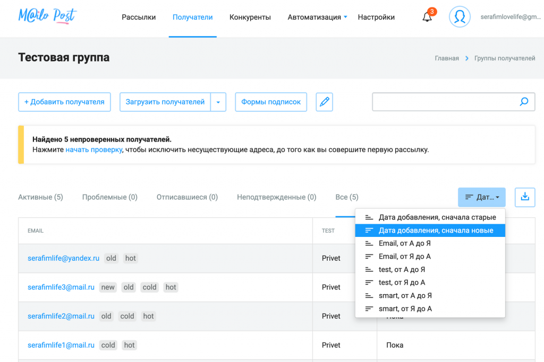The height and width of the screenshot is (362, 544).
Task: Click the hot tag on serafimlife3@mail.ru
Action: pyautogui.click(x=171, y=287)
